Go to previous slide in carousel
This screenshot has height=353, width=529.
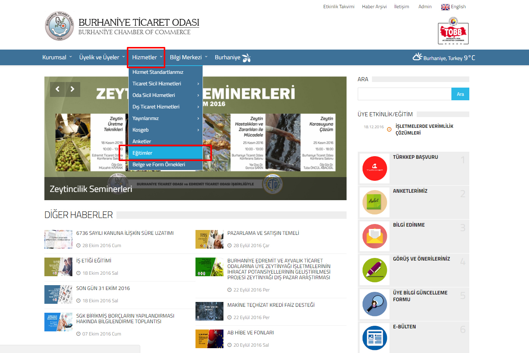pyautogui.click(x=57, y=89)
